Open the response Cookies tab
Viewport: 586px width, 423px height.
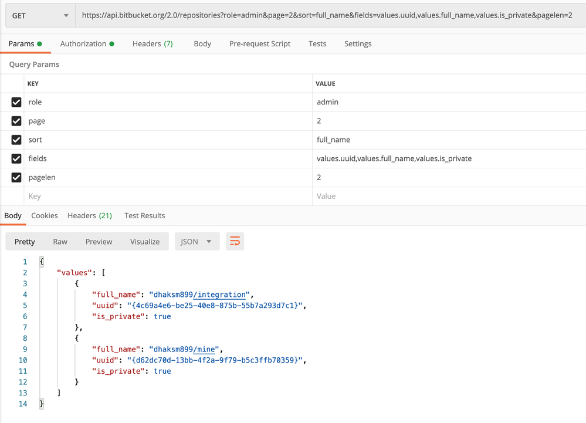click(x=45, y=216)
